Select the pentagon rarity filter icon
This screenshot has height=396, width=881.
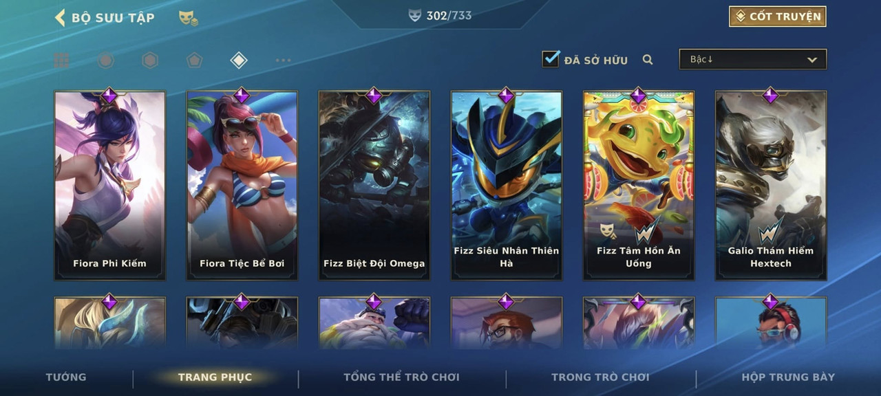(x=194, y=60)
